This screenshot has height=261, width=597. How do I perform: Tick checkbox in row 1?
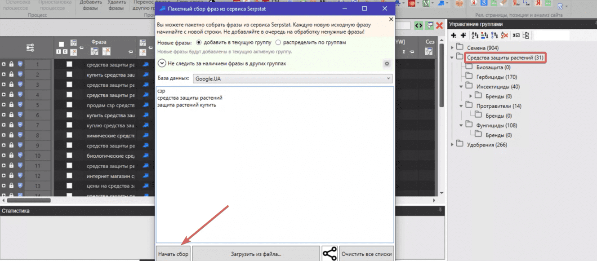click(x=69, y=64)
